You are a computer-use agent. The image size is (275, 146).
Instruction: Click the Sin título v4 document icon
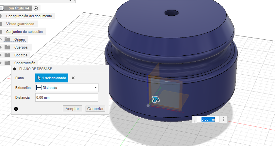click(2, 8)
